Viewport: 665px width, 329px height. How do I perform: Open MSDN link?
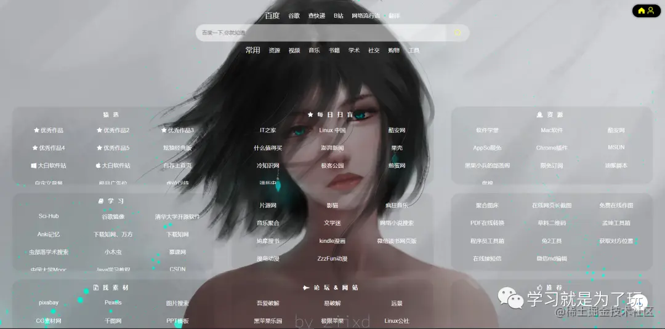(x=616, y=148)
